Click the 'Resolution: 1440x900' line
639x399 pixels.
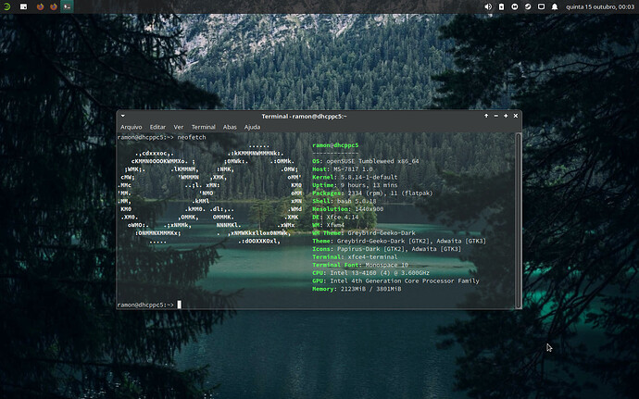(x=347, y=209)
